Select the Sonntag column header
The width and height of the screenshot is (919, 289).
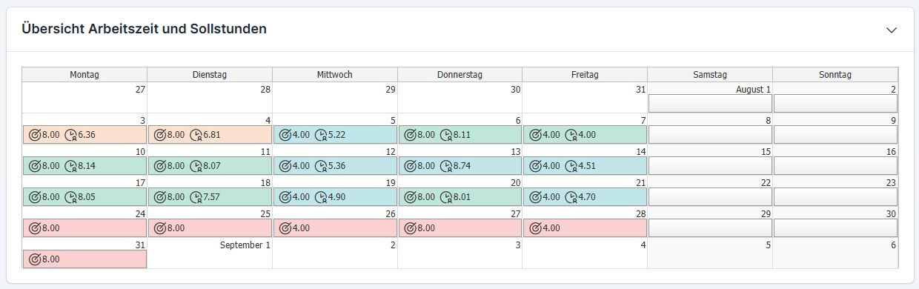click(835, 75)
